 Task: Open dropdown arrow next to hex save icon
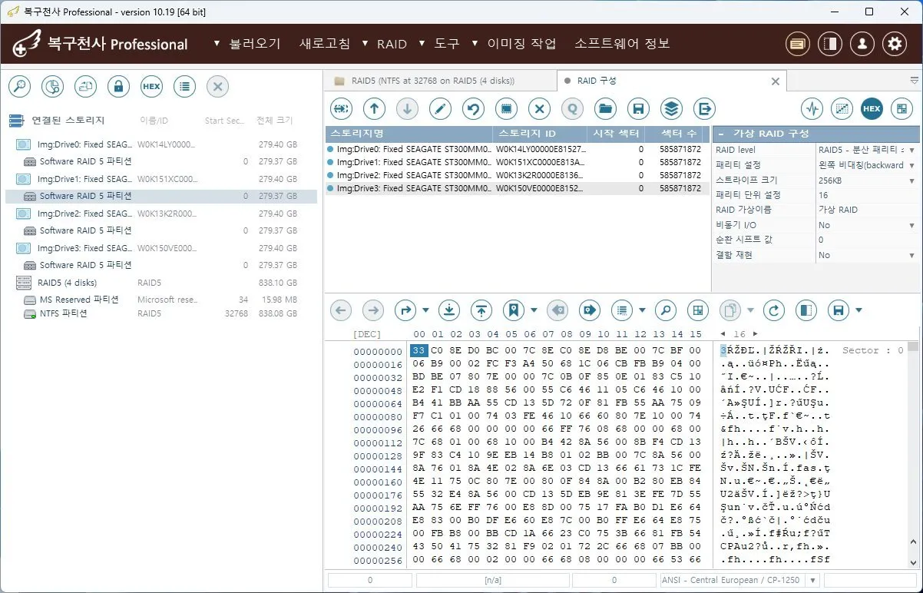click(858, 311)
